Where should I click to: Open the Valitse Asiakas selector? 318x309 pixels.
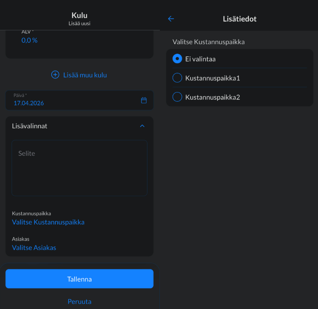click(x=34, y=247)
